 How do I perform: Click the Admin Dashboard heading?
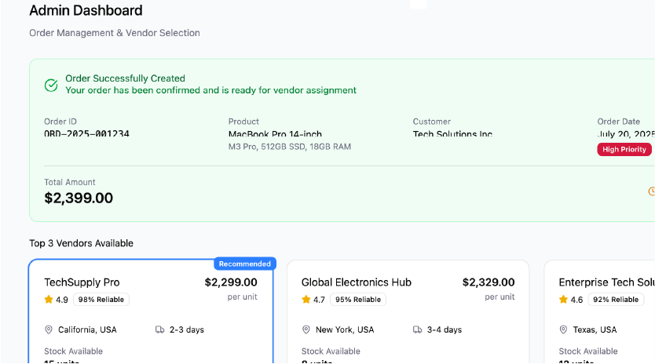coord(86,10)
